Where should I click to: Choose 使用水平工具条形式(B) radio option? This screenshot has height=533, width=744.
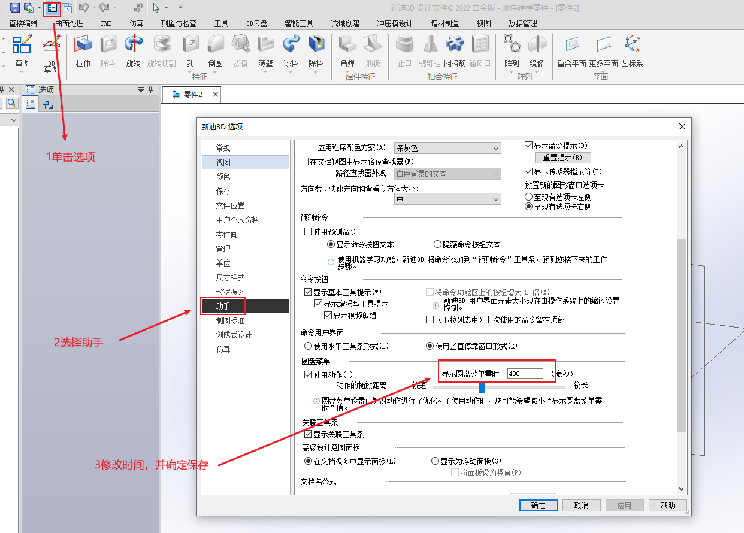click(x=308, y=346)
